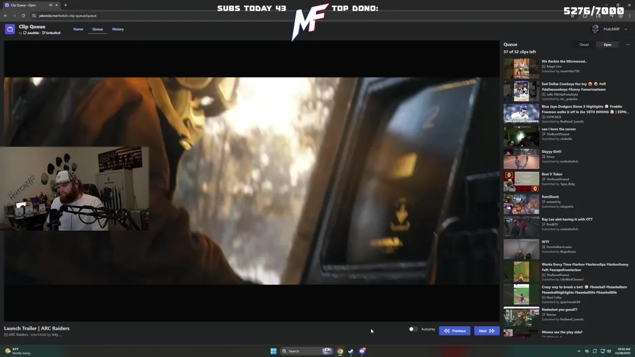The image size is (635, 357).
Task: Open the SirMuffin9 author link
Action: tap(53, 33)
